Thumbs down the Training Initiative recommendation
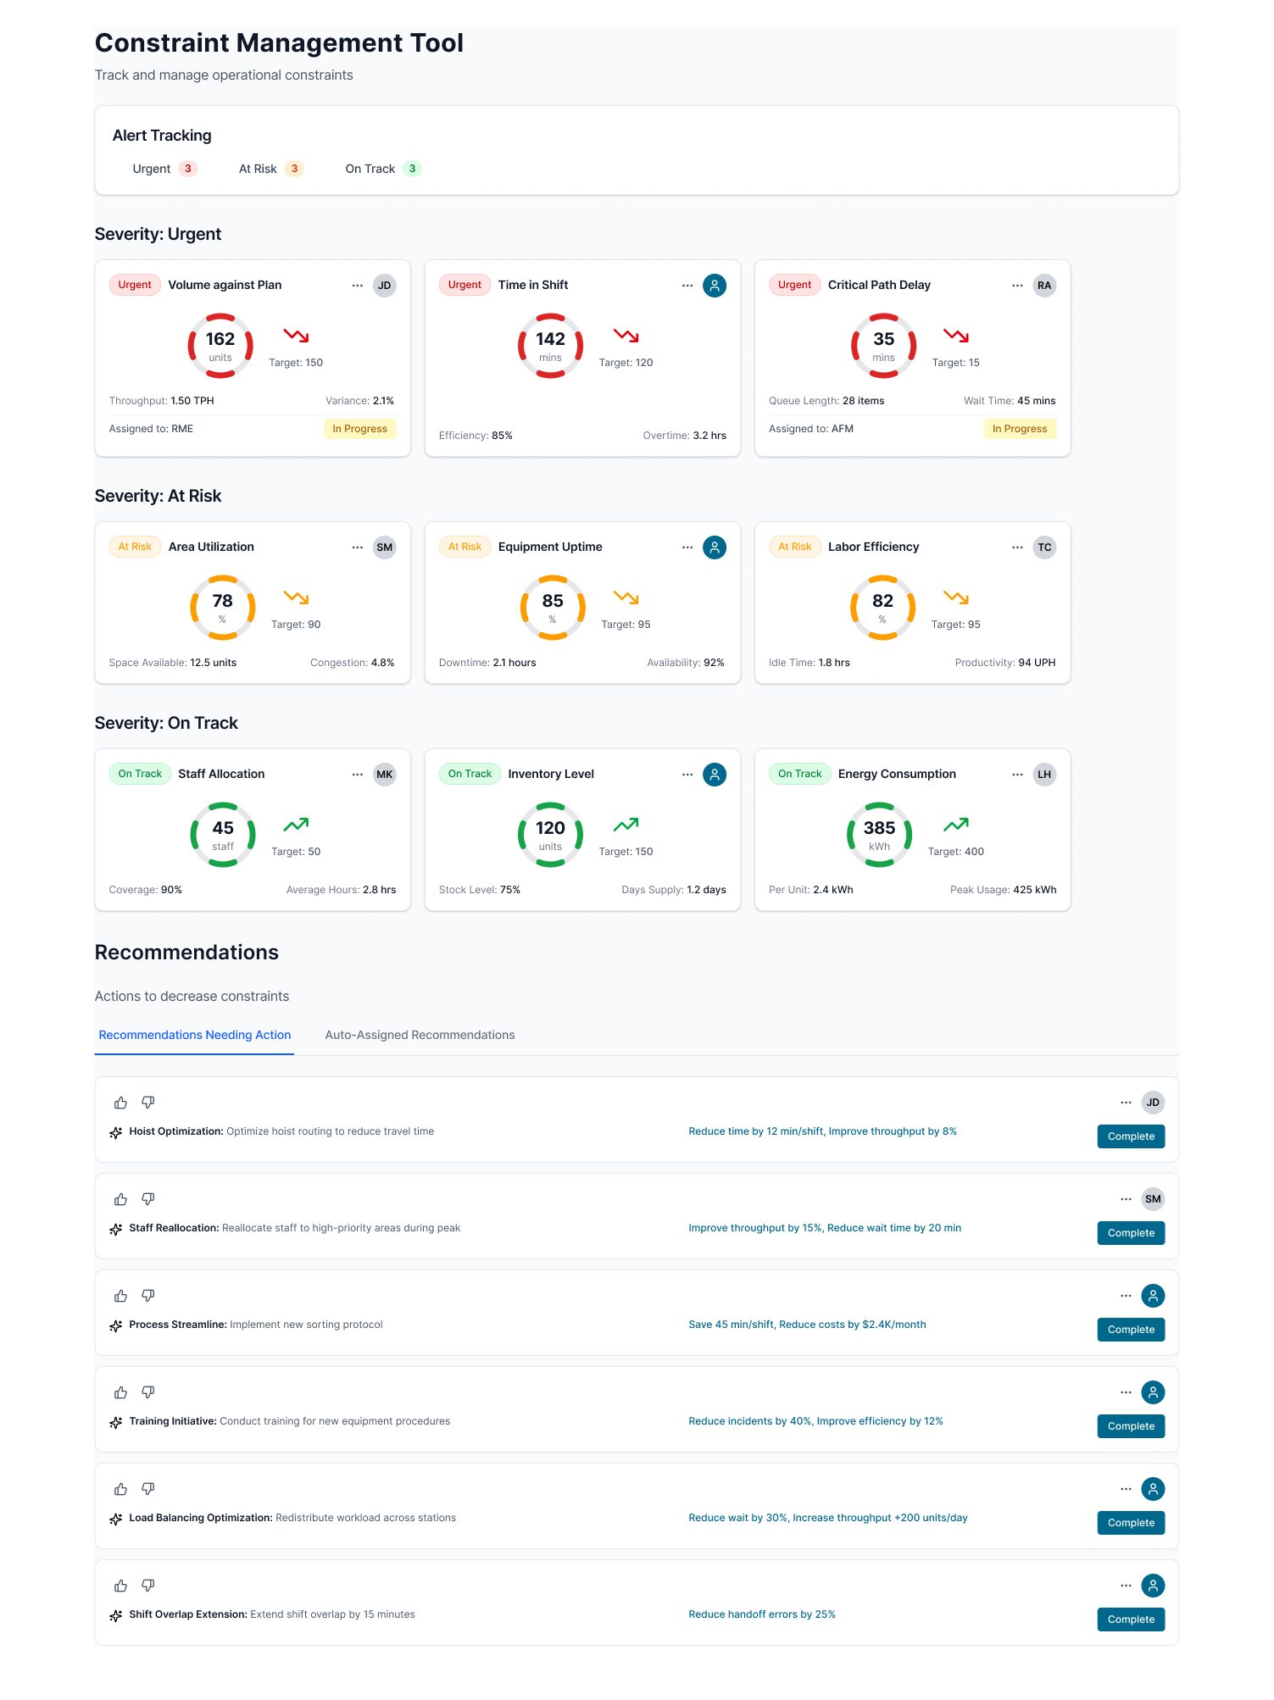The width and height of the screenshot is (1274, 1700). 148,1392
